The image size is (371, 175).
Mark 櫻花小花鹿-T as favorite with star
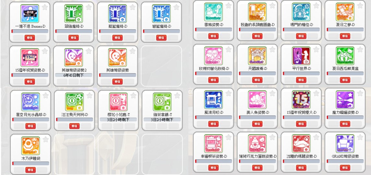click(x=133, y=95)
